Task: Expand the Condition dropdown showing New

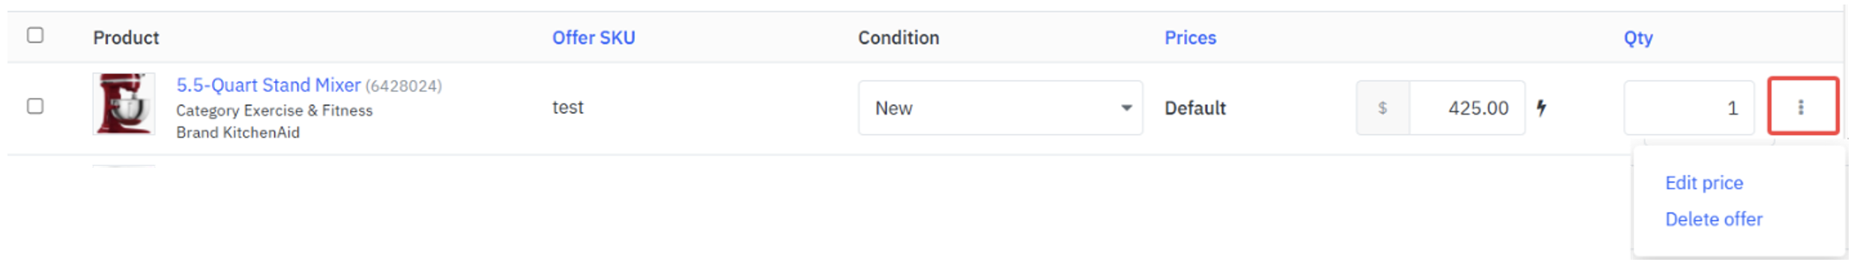Action: pos(1000,108)
